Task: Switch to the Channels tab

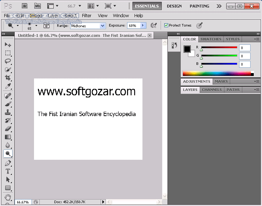Action: (212, 90)
